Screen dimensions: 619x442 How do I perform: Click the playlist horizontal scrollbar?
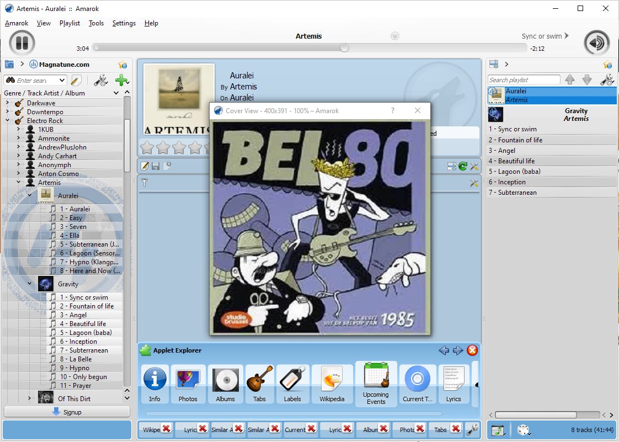[x=535, y=415]
